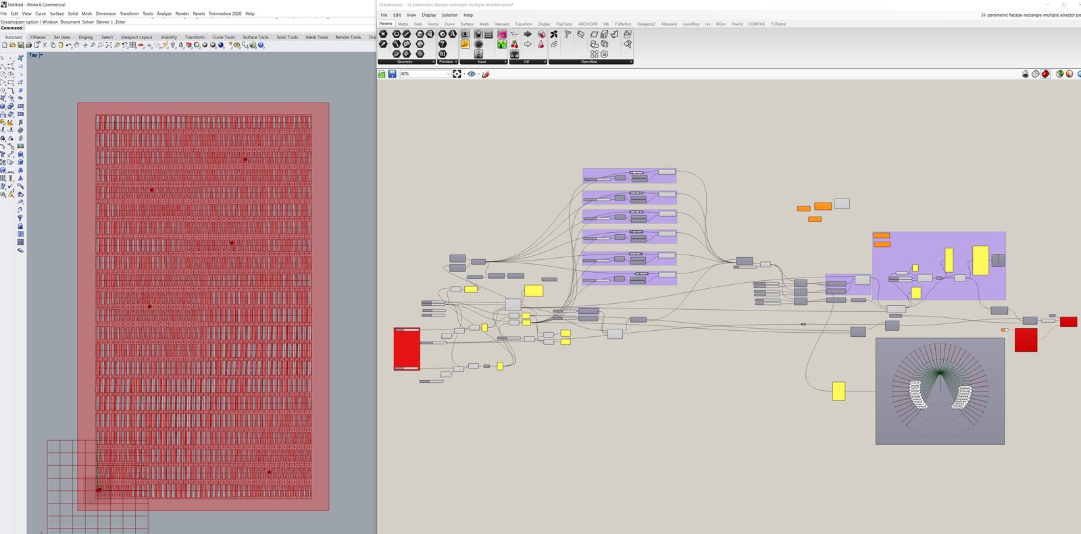
Task: Expand the OpenNest panel with plus
Action: [631, 61]
